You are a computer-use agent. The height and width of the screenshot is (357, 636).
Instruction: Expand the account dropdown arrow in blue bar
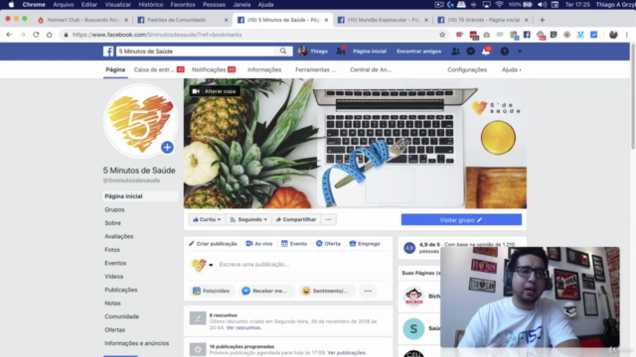pos(520,52)
